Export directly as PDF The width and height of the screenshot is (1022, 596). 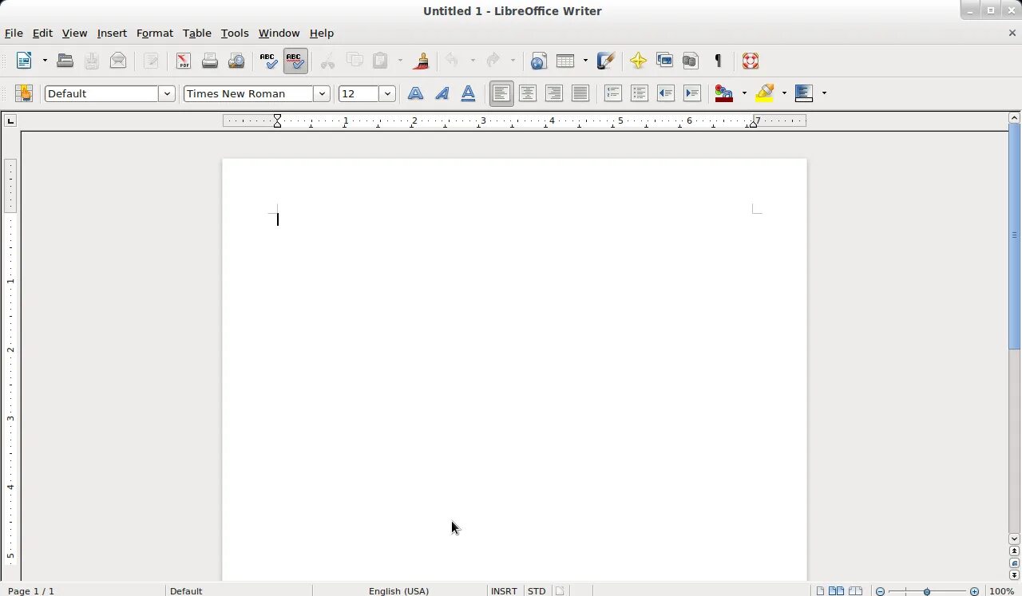184,61
